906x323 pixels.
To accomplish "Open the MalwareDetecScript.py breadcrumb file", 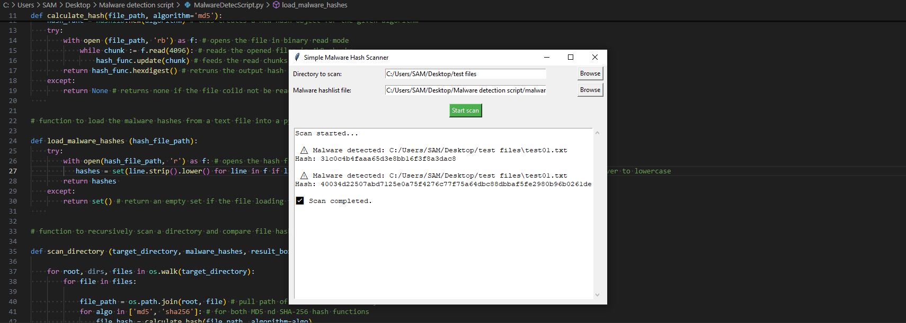I will tap(228, 5).
